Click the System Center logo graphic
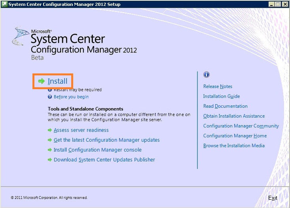Screen dimensions: 290x208 (20, 36)
